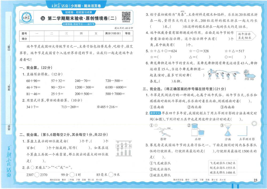This screenshot has width=267, height=189.
Task: Click the page number "23"
Action: pos(256,180)
